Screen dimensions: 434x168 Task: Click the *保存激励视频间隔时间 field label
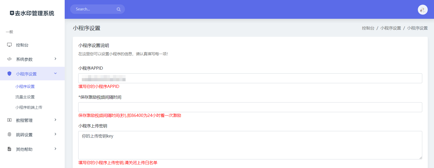(100, 97)
